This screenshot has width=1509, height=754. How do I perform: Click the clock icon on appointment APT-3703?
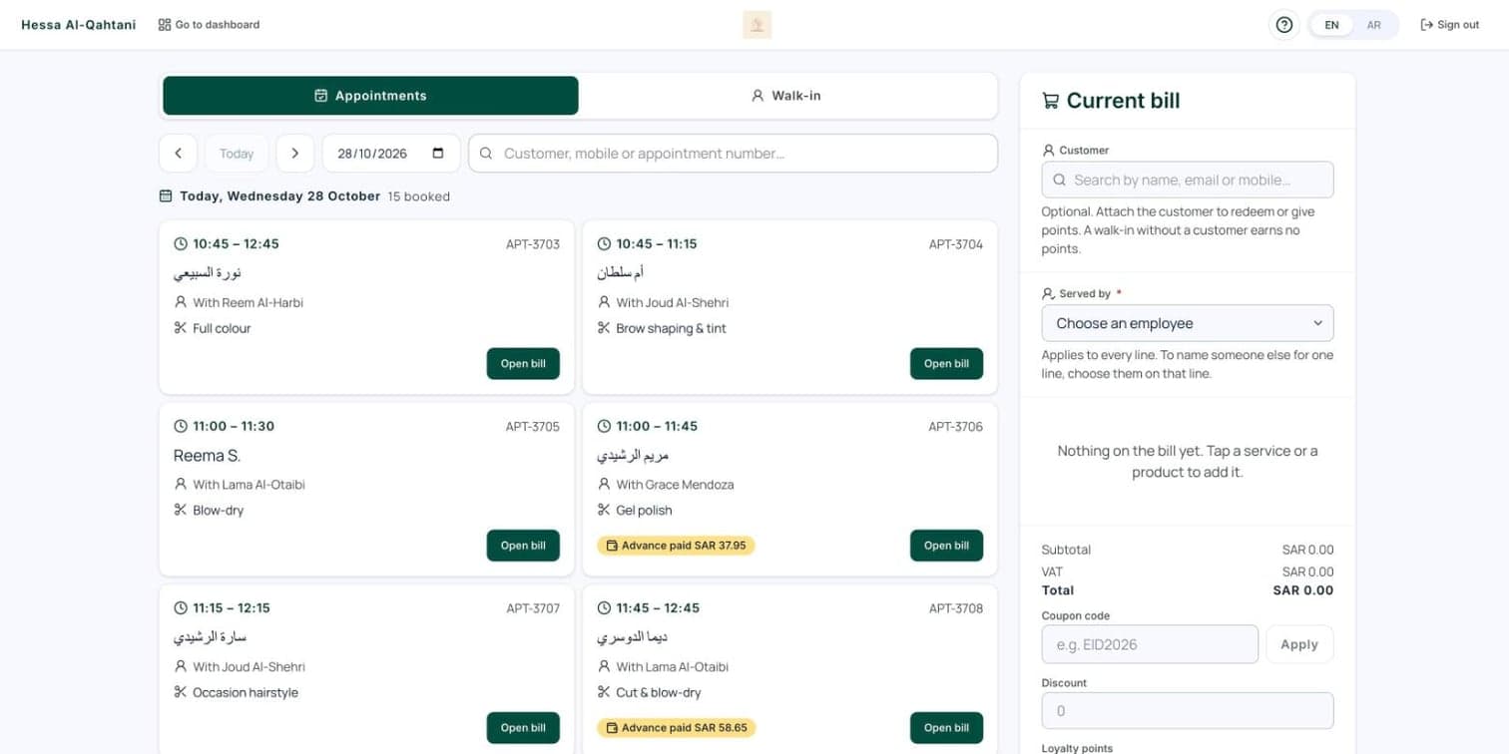(x=181, y=243)
